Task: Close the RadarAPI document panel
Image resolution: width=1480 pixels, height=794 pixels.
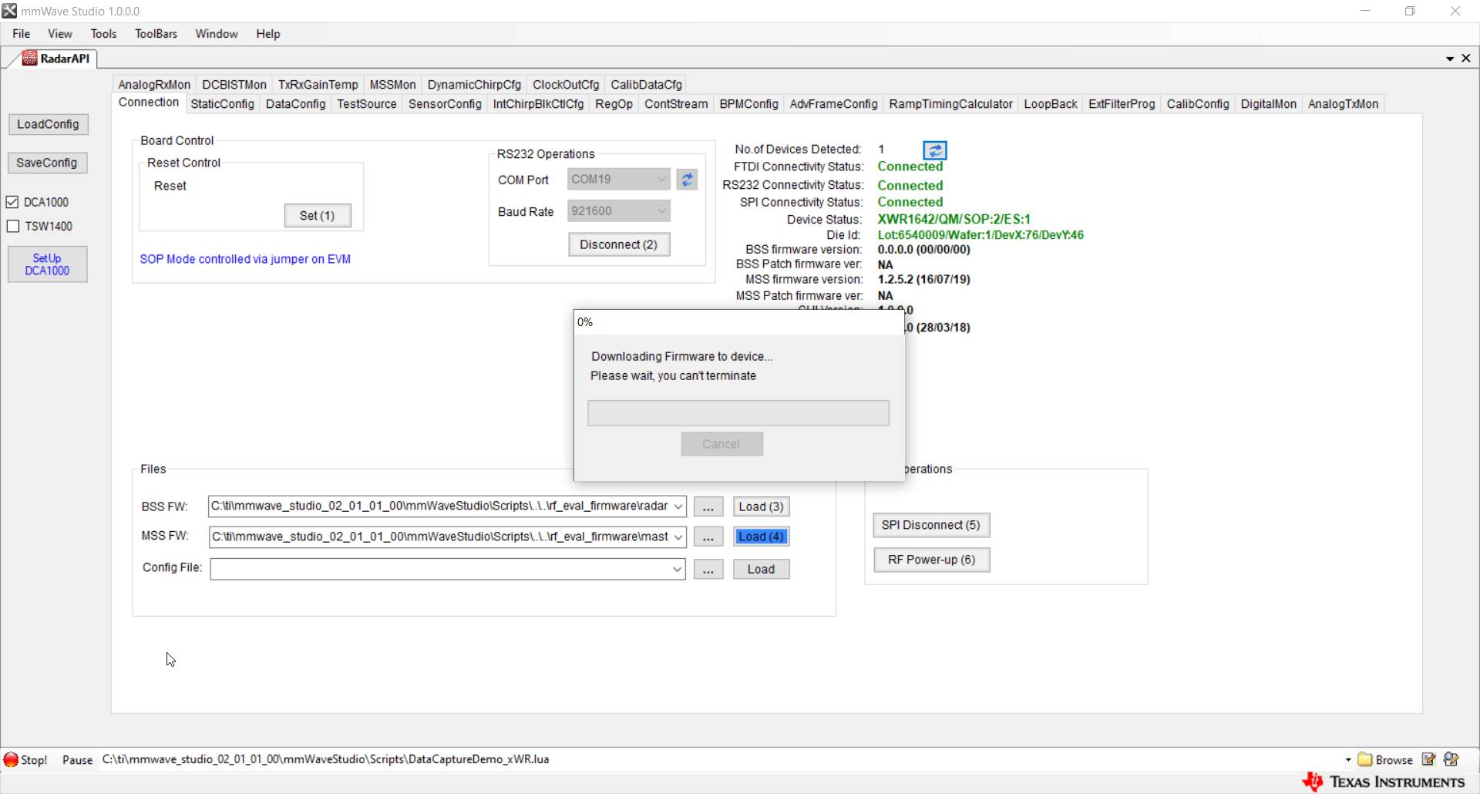Action: [1466, 58]
